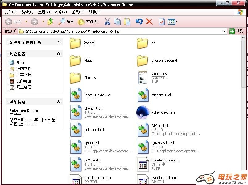Open Search (搜索) from the toolbar

66,22
